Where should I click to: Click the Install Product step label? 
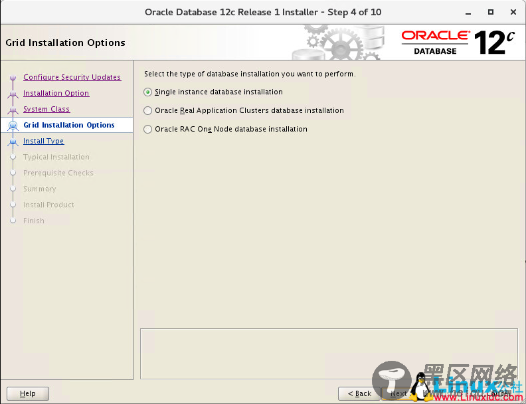coord(48,205)
